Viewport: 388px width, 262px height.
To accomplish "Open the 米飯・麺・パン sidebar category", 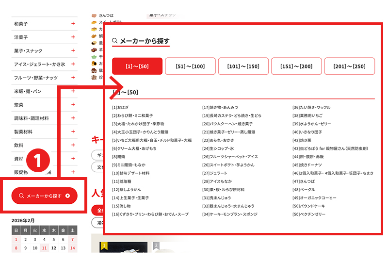I will pyautogui.click(x=28, y=91).
